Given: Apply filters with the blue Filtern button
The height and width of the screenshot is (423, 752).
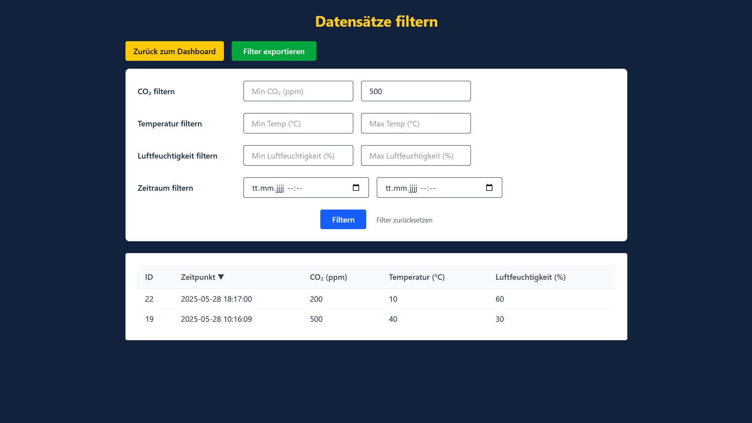Looking at the screenshot, I should (x=343, y=219).
